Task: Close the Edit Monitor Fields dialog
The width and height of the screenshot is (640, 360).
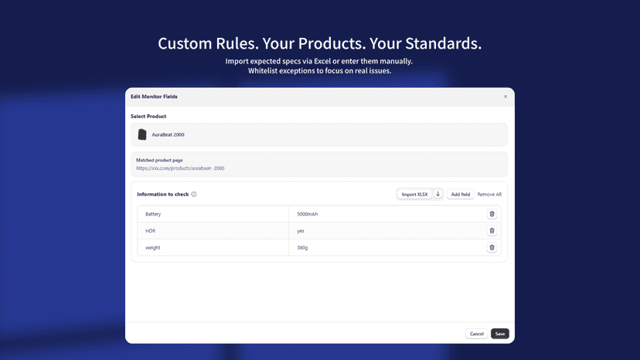Action: click(x=506, y=97)
